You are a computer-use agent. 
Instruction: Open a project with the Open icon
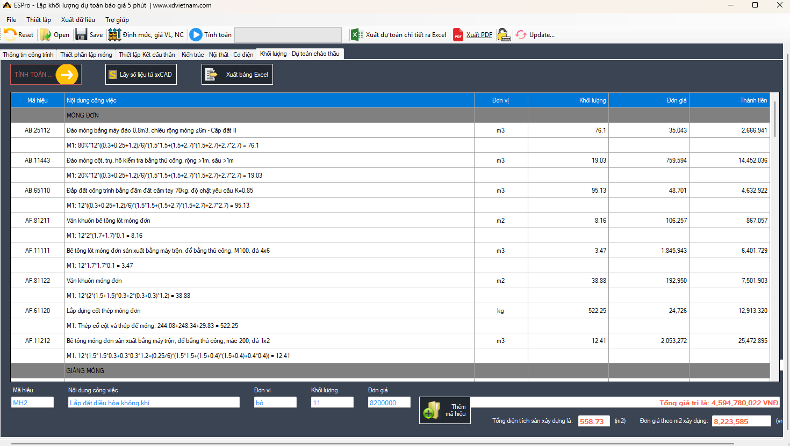[x=46, y=35]
